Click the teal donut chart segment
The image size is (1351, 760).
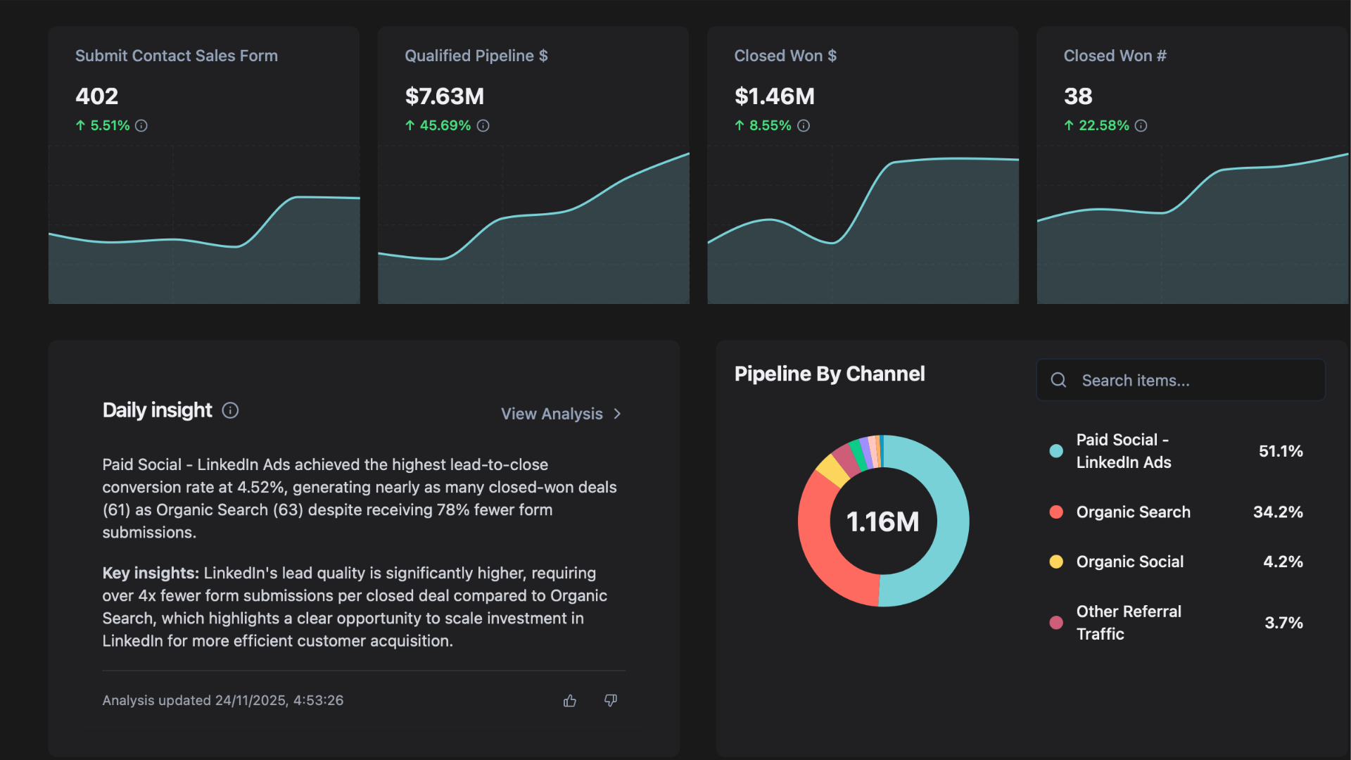pyautogui.click(x=951, y=521)
